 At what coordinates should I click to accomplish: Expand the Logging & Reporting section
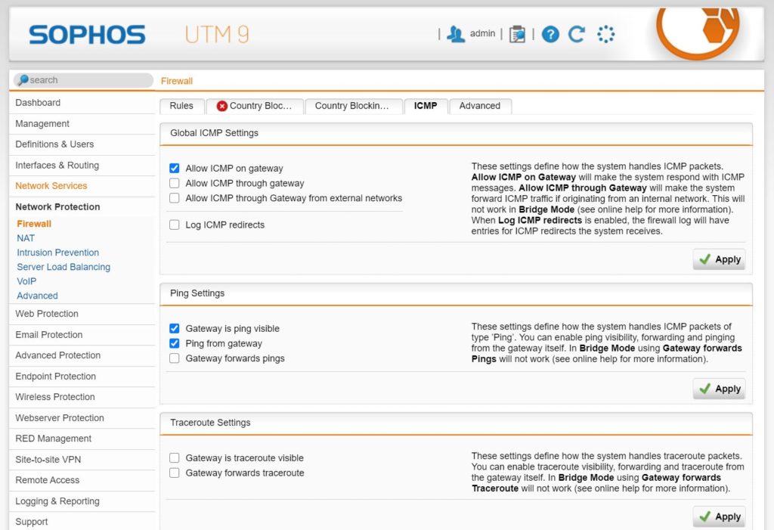click(x=57, y=501)
